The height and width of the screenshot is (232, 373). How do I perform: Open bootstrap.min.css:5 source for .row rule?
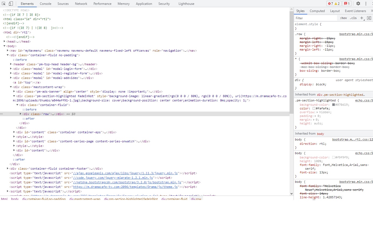(356, 34)
